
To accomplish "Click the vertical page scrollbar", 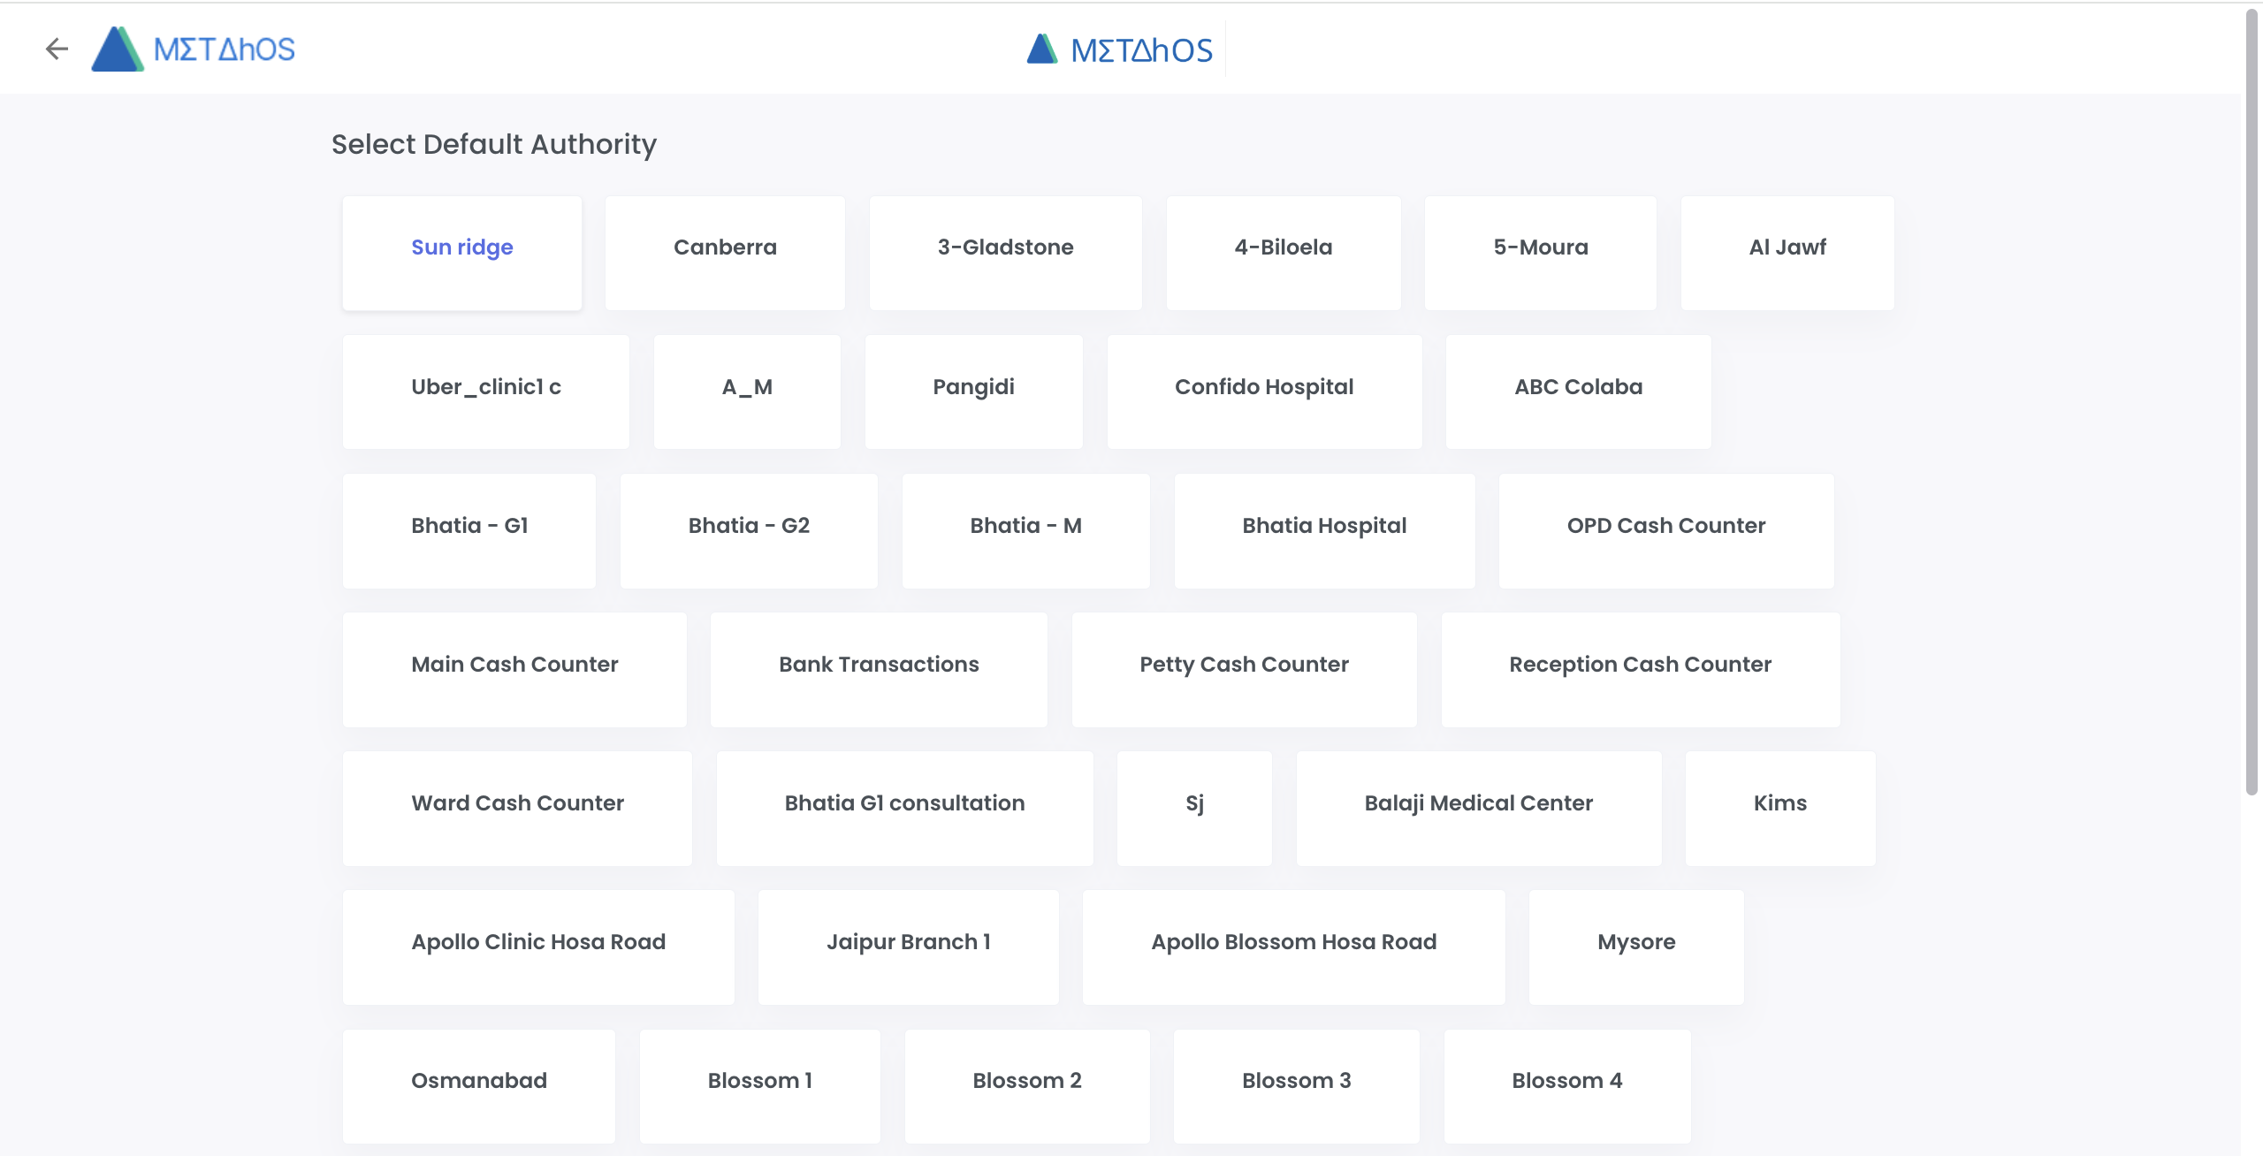I will [x=2252, y=398].
